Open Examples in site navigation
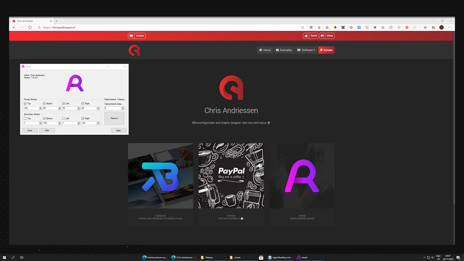 (284, 50)
